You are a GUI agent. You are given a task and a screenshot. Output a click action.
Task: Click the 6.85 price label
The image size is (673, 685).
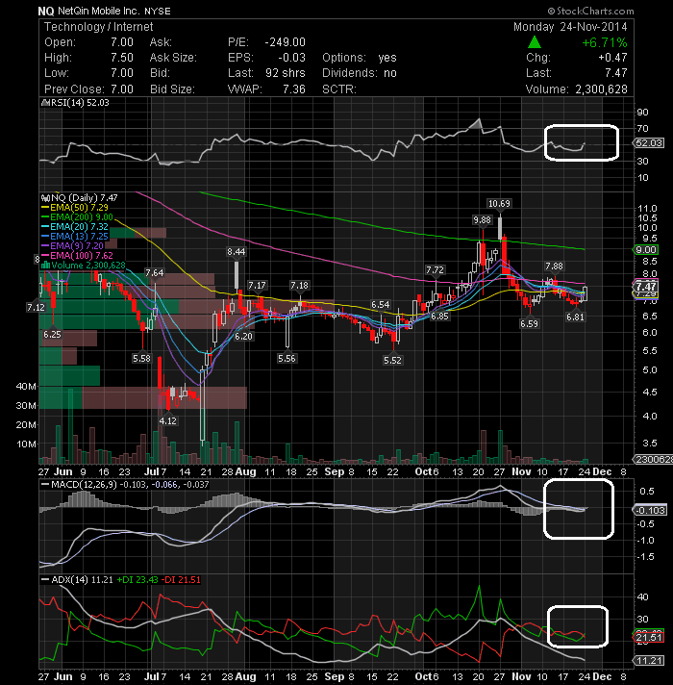click(439, 317)
